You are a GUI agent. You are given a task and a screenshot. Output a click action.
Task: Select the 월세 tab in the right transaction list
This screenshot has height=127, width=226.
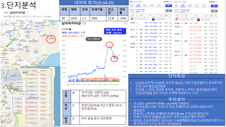(x=184, y=2)
